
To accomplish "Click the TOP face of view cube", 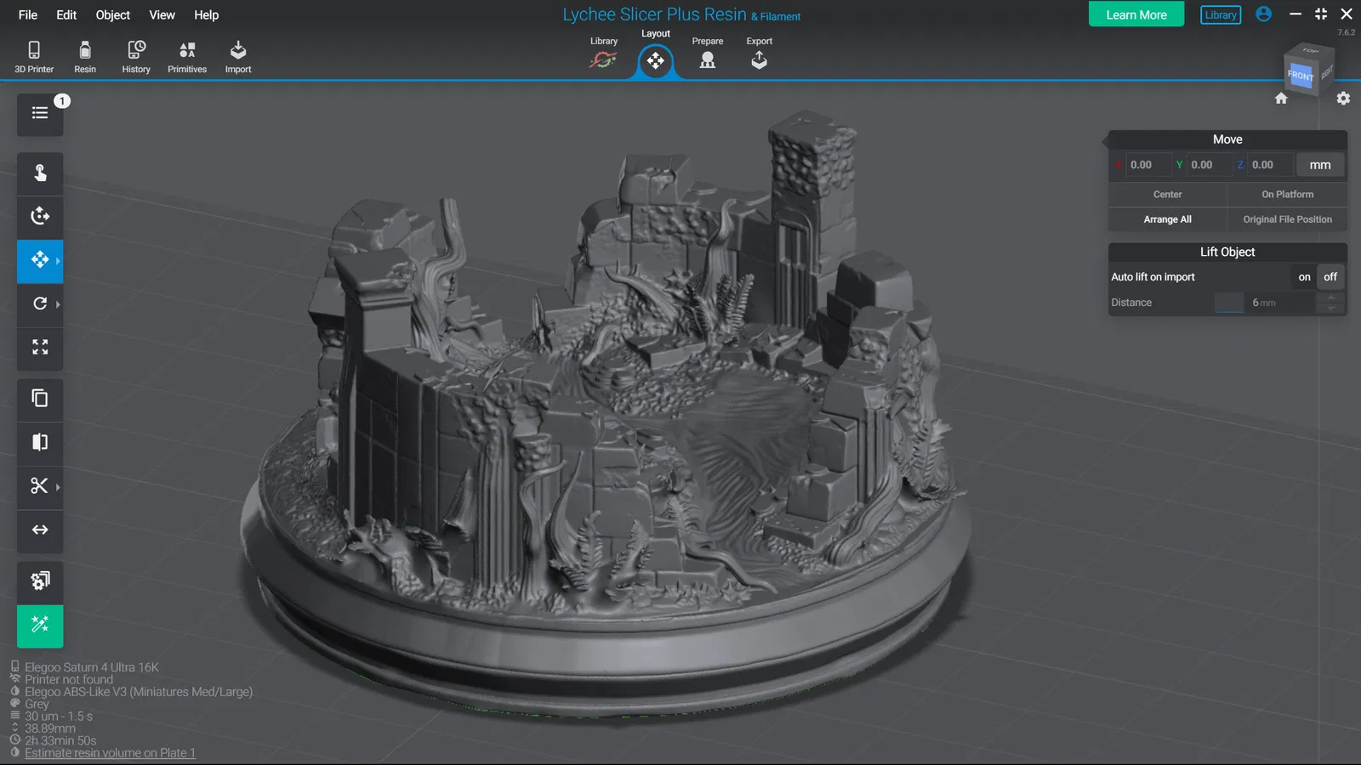I will [1310, 51].
